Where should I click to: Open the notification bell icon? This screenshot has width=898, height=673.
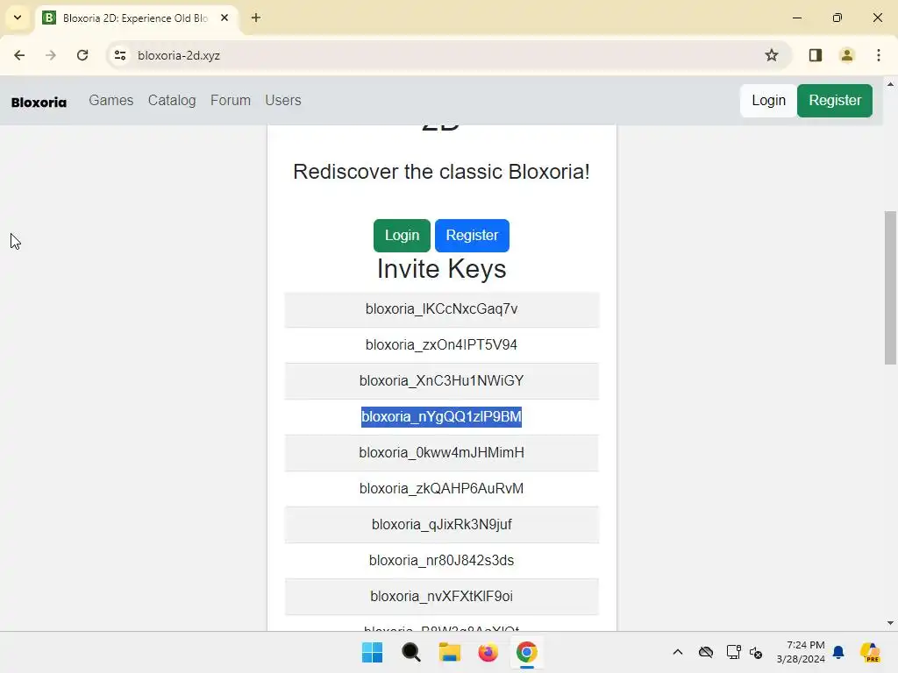pos(838,652)
